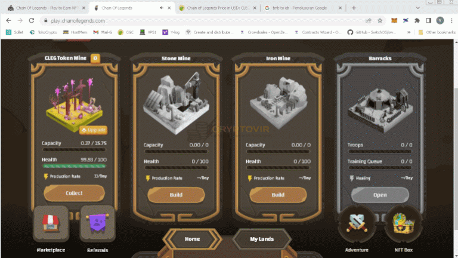Switch to the My Lands tab

point(262,239)
